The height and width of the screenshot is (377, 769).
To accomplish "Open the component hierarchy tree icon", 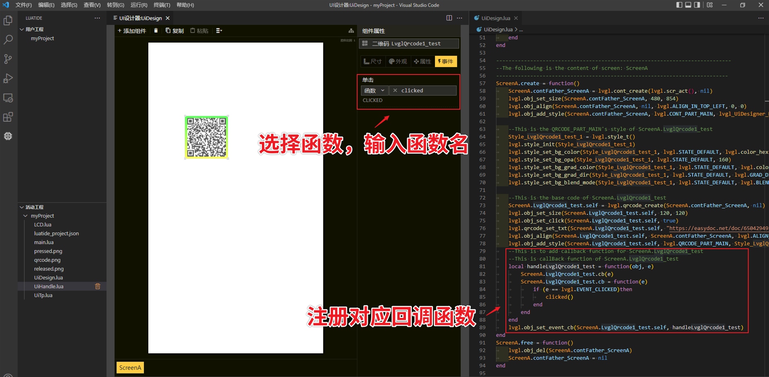I will (x=351, y=30).
